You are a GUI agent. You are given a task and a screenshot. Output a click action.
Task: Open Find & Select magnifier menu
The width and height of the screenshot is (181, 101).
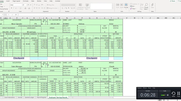point(146,6)
